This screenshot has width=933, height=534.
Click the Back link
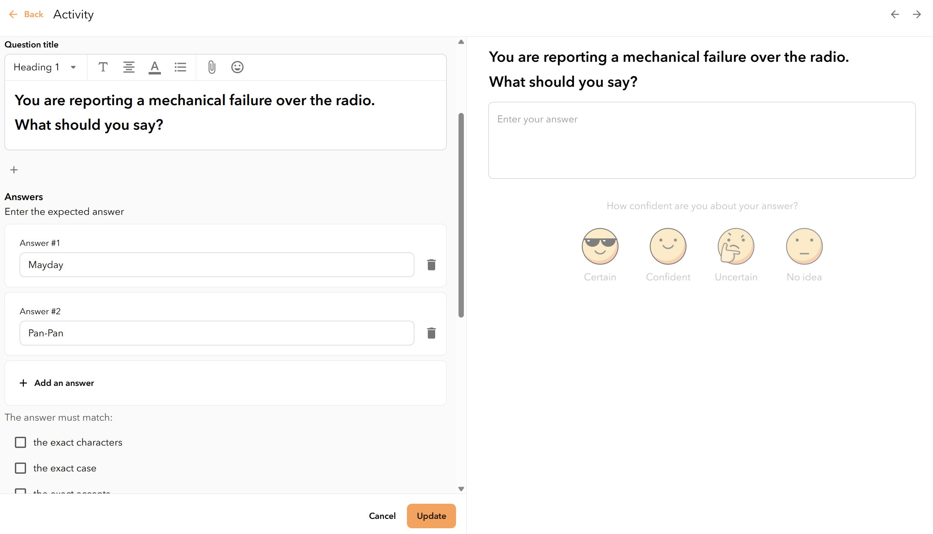coord(26,14)
